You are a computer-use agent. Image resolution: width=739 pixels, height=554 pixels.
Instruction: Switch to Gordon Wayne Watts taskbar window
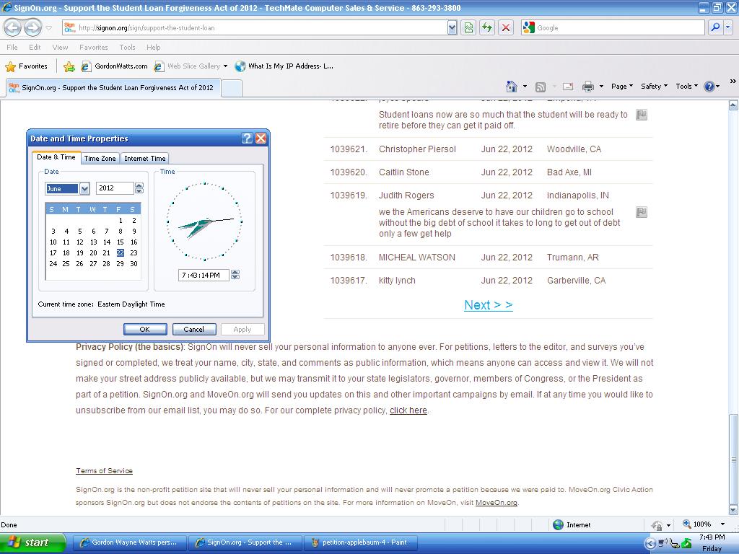point(130,542)
